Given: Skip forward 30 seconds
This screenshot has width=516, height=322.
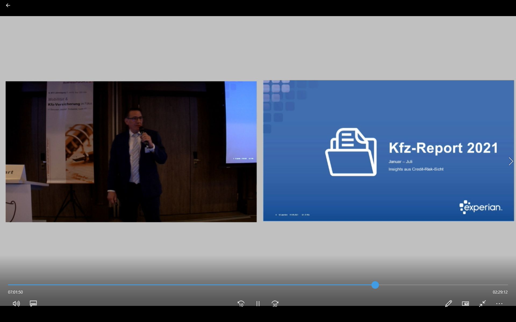Looking at the screenshot, I should pyautogui.click(x=275, y=303).
